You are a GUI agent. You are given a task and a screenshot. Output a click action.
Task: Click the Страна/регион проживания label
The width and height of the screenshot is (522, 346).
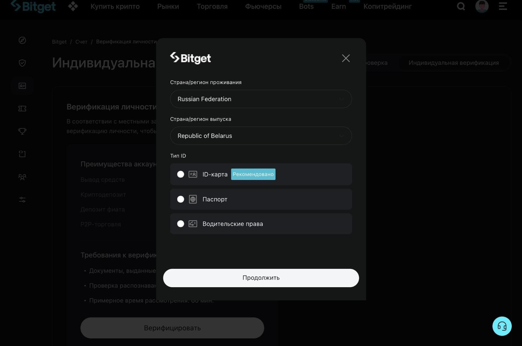pyautogui.click(x=206, y=82)
